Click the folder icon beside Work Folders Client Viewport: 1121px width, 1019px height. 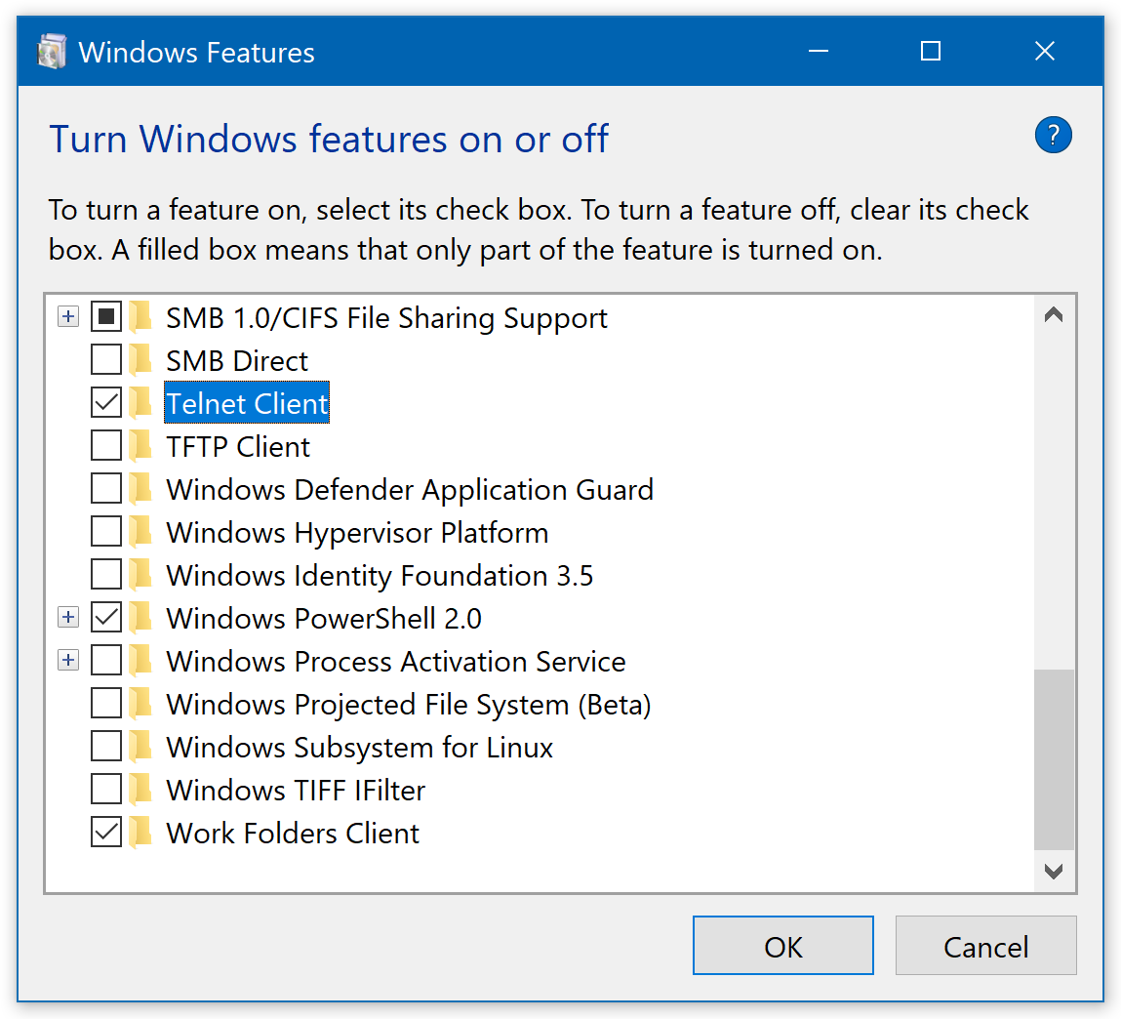pyautogui.click(x=141, y=833)
